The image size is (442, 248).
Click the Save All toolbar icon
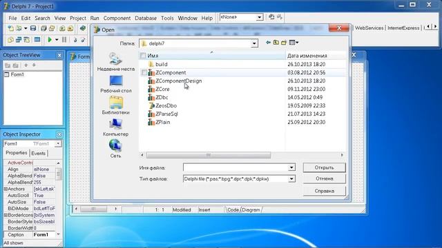pos(44,28)
